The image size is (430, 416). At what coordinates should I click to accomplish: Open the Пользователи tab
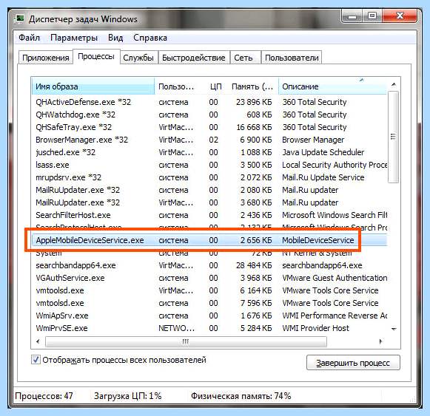tap(292, 58)
